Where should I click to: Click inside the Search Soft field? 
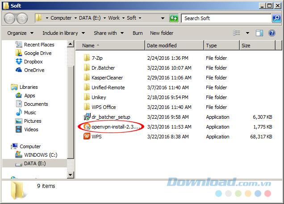226,18
